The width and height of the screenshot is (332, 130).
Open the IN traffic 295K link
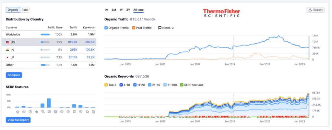(74, 50)
